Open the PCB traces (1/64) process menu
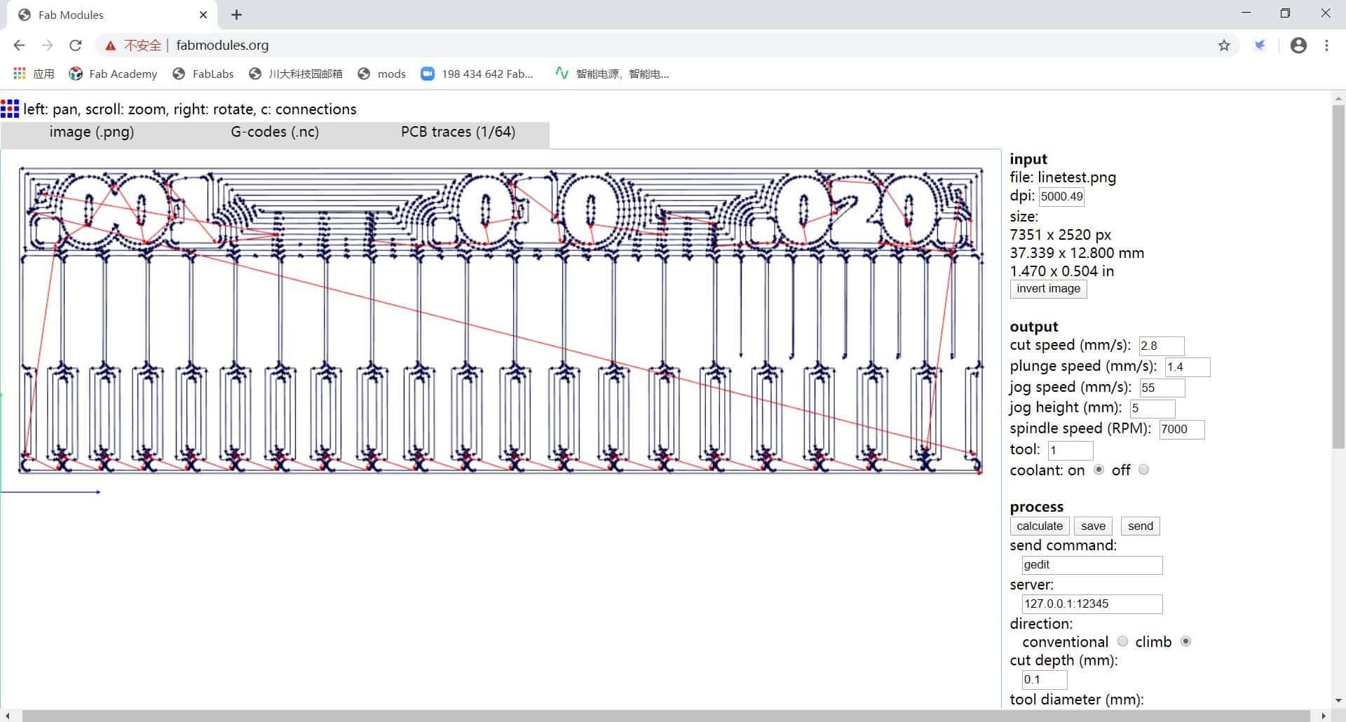 (458, 132)
